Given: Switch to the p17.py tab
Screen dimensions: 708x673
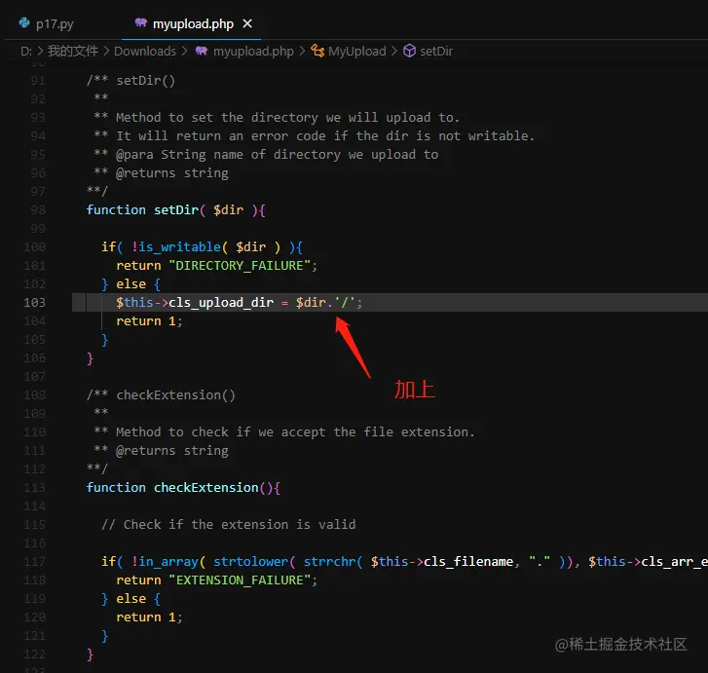Looking at the screenshot, I should (46, 23).
